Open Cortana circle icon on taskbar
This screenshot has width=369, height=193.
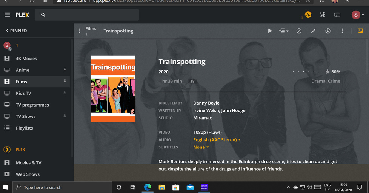[x=119, y=187]
